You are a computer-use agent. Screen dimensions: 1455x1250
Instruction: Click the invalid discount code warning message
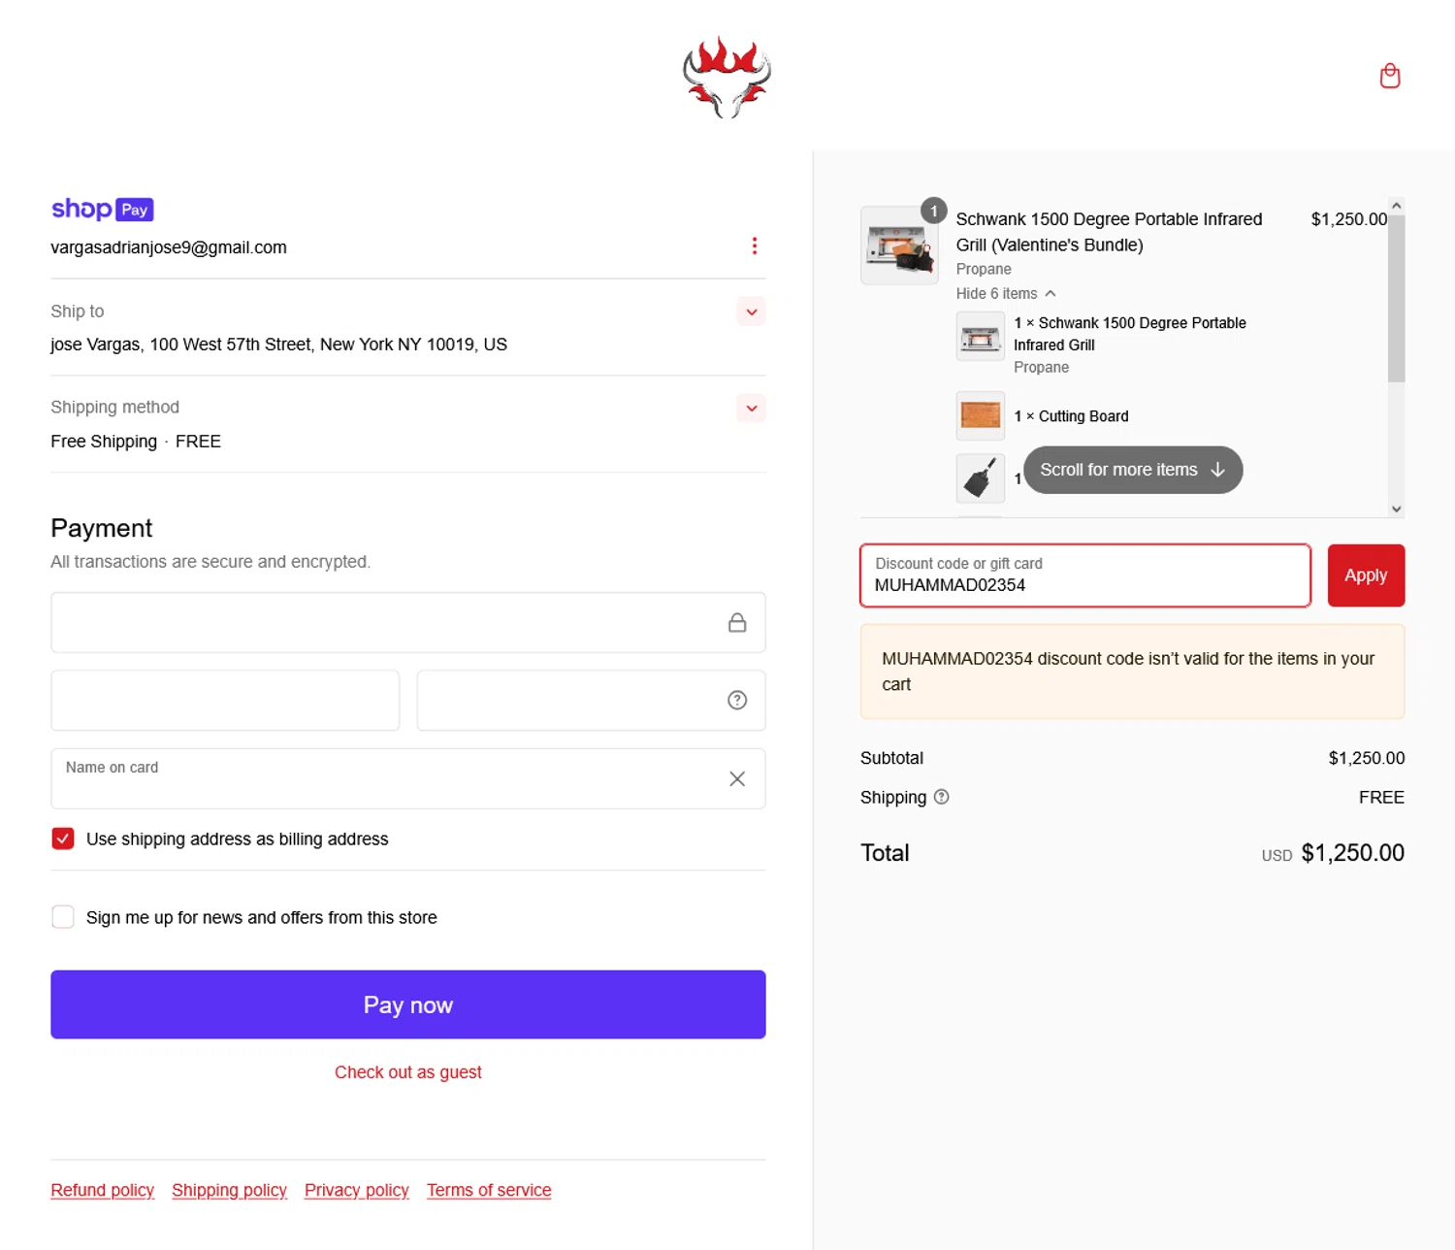click(1132, 672)
